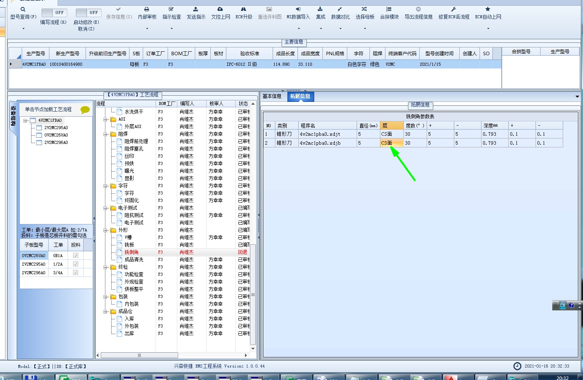This screenshot has height=380, width=583.
Task: Click the 合拼模块 list icon
Action: coord(389,9)
